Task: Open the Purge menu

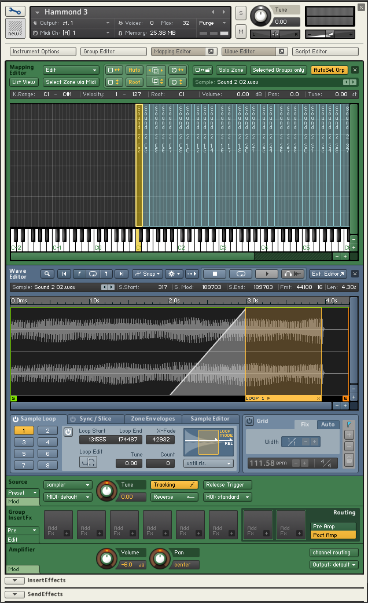Action: pos(213,23)
